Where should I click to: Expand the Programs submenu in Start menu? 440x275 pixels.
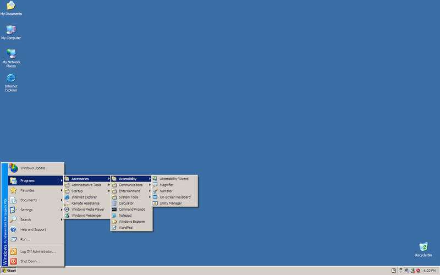(x=36, y=181)
